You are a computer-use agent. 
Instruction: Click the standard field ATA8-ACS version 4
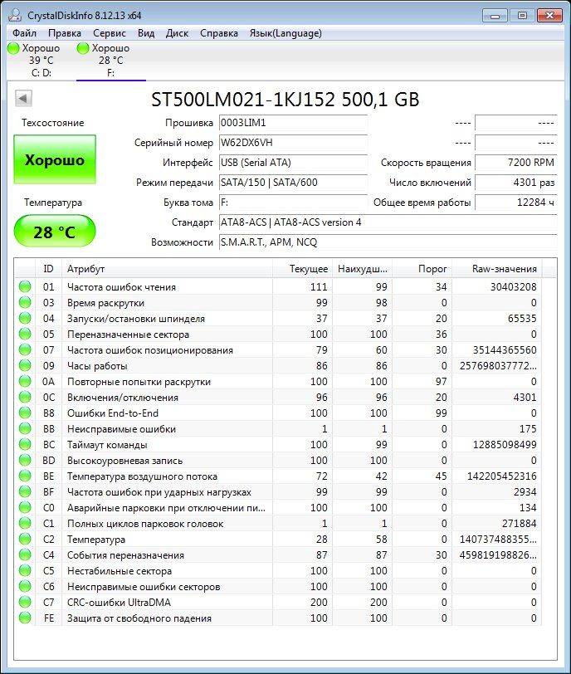(388, 222)
